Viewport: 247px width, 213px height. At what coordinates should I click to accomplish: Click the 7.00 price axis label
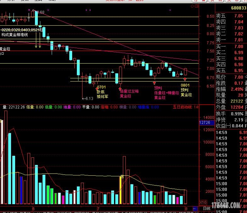210,68
